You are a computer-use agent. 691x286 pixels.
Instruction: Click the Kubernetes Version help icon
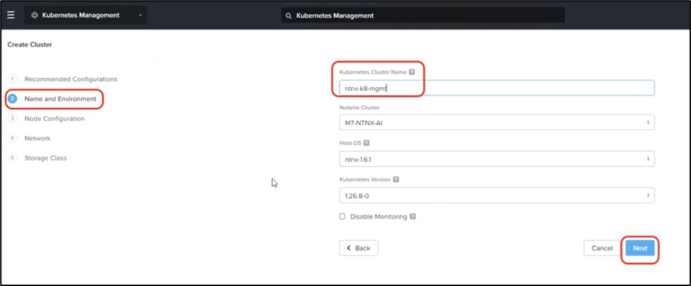[396, 180]
